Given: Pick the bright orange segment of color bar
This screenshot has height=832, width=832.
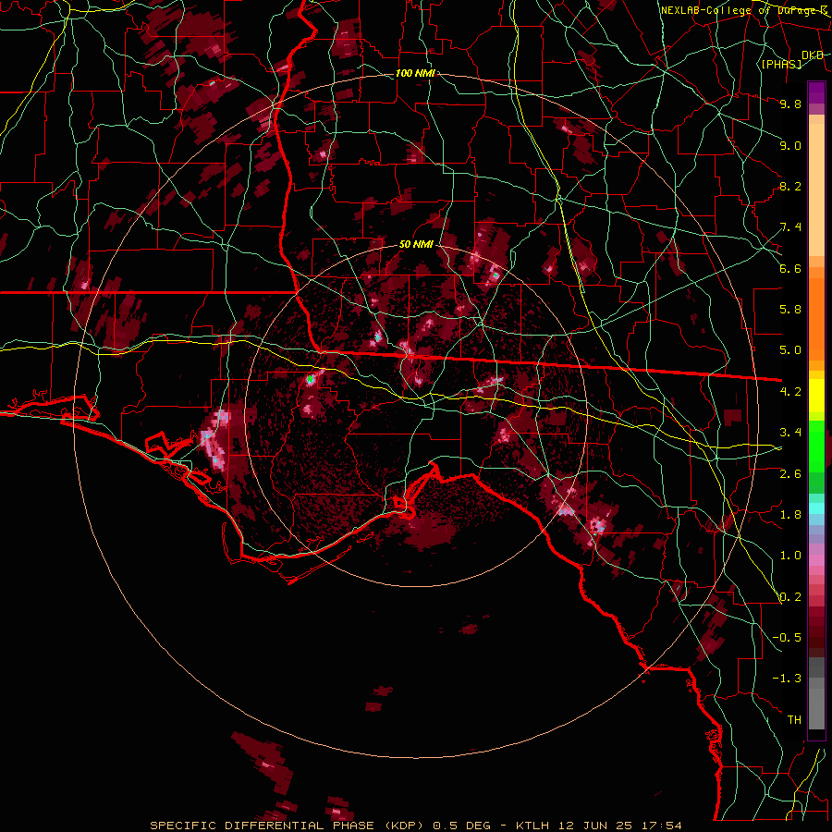Looking at the screenshot, I should [x=816, y=320].
